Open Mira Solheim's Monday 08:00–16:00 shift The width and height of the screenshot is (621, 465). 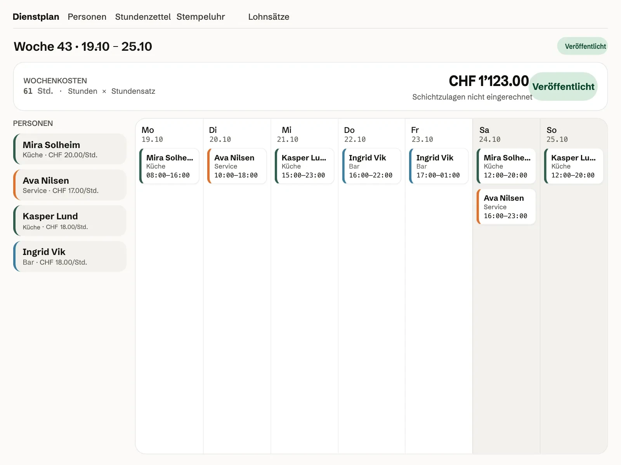169,166
